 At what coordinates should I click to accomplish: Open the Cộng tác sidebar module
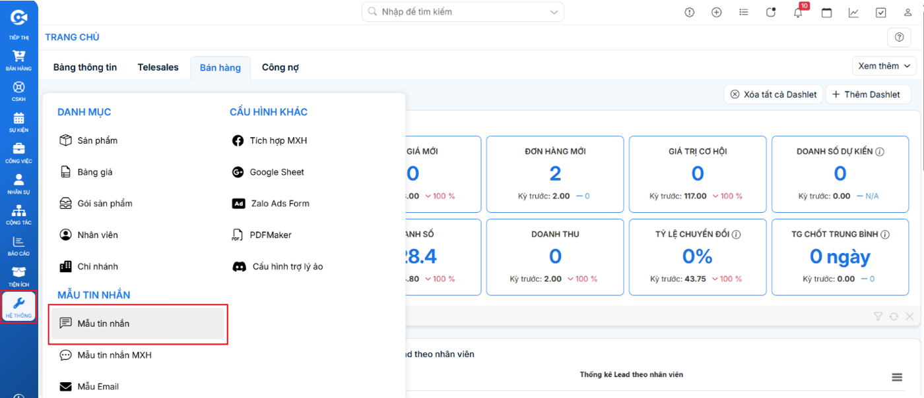coord(18,214)
